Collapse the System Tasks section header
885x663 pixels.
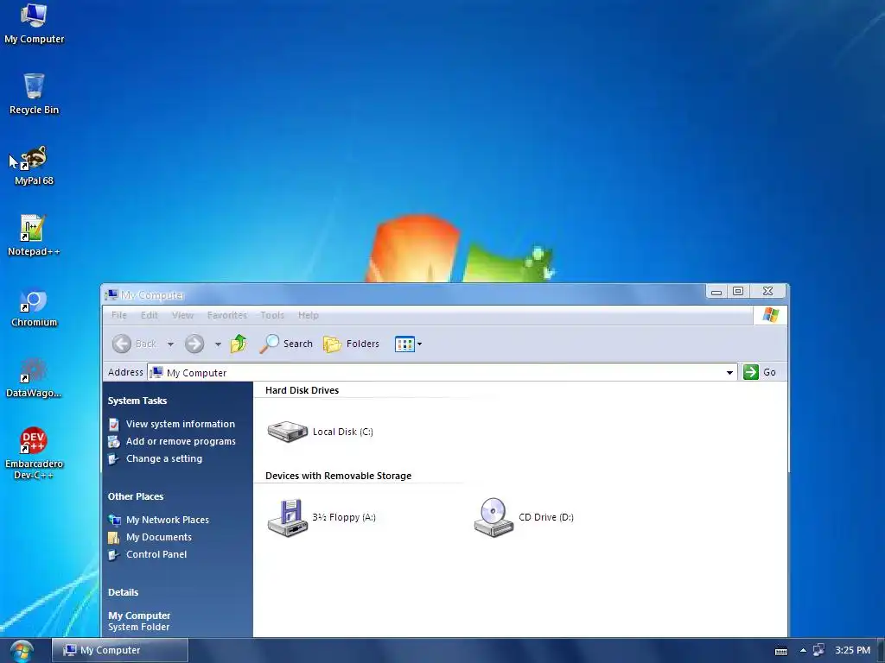tap(137, 401)
